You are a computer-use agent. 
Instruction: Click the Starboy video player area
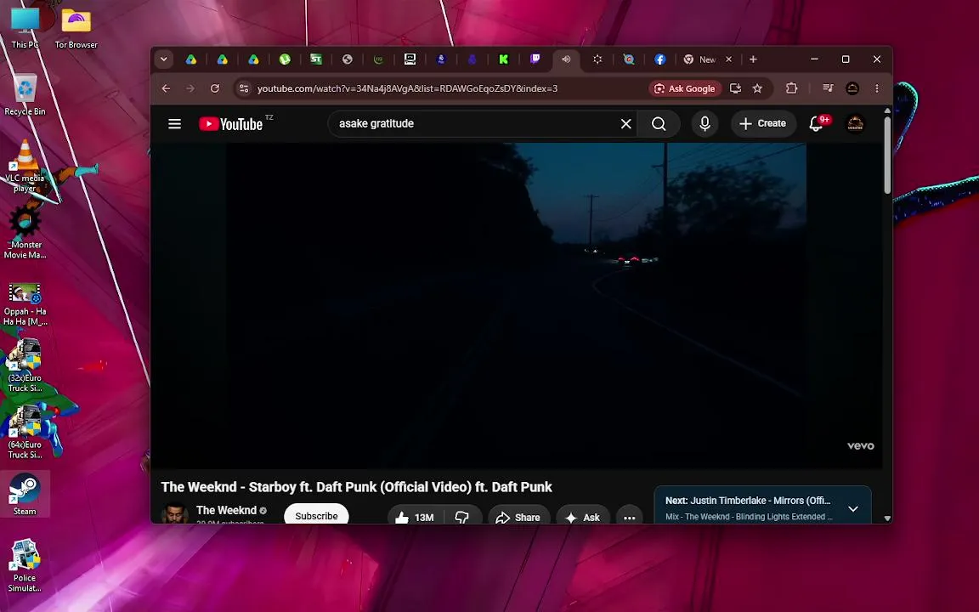tap(517, 305)
